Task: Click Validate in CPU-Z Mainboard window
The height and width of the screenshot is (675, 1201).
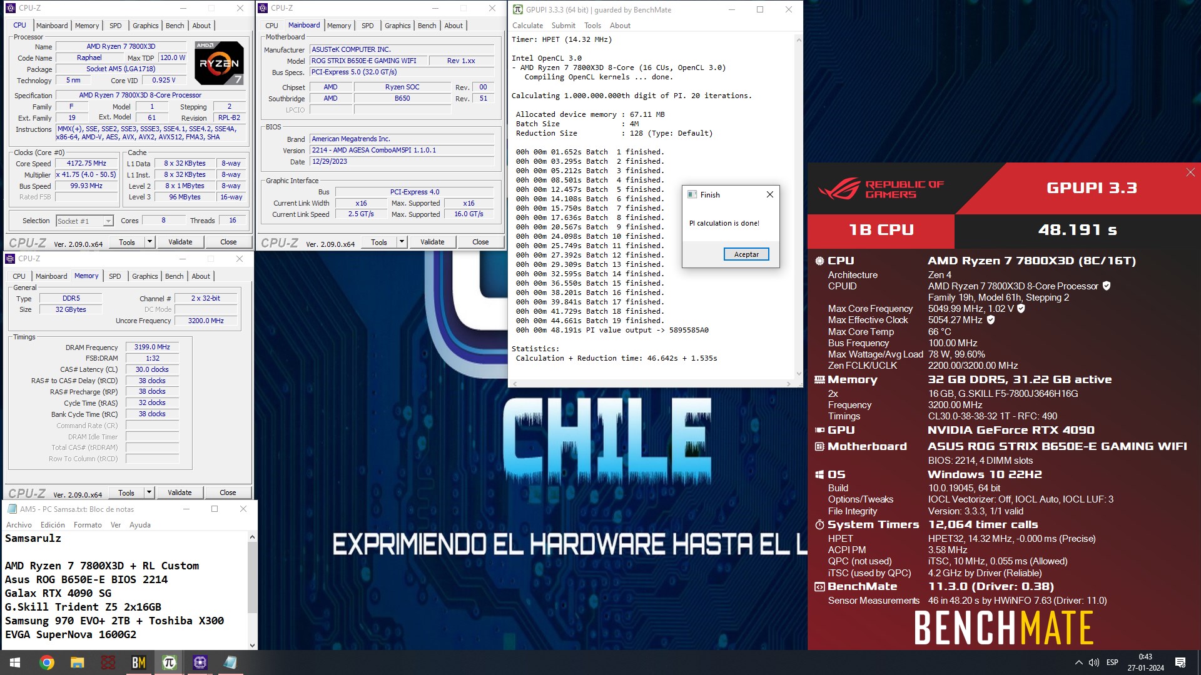Action: coord(432,242)
